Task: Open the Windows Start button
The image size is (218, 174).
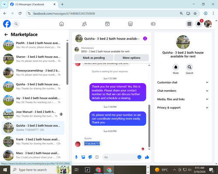Action: 5,170
